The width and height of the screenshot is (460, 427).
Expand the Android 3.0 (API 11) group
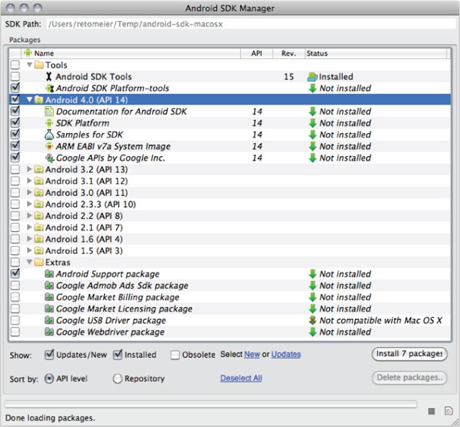pos(29,193)
